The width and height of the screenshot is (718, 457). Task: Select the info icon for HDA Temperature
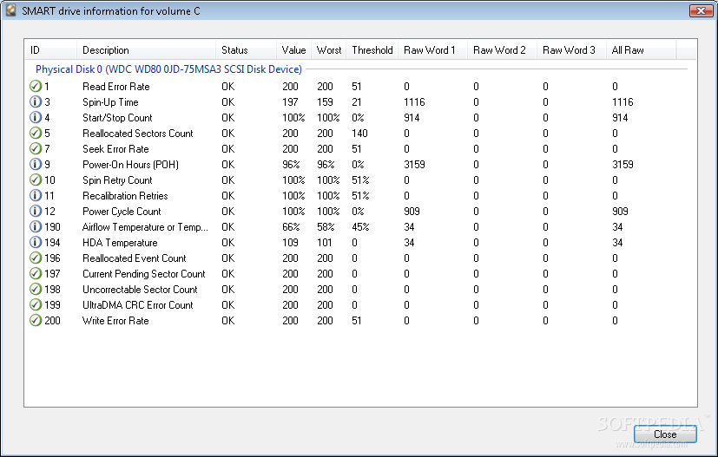pos(36,242)
